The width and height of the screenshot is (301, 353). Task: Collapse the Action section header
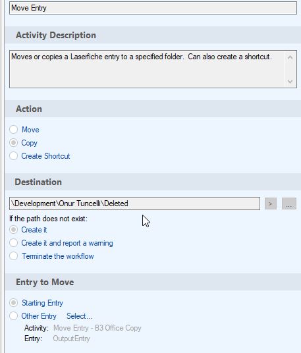[x=153, y=109]
